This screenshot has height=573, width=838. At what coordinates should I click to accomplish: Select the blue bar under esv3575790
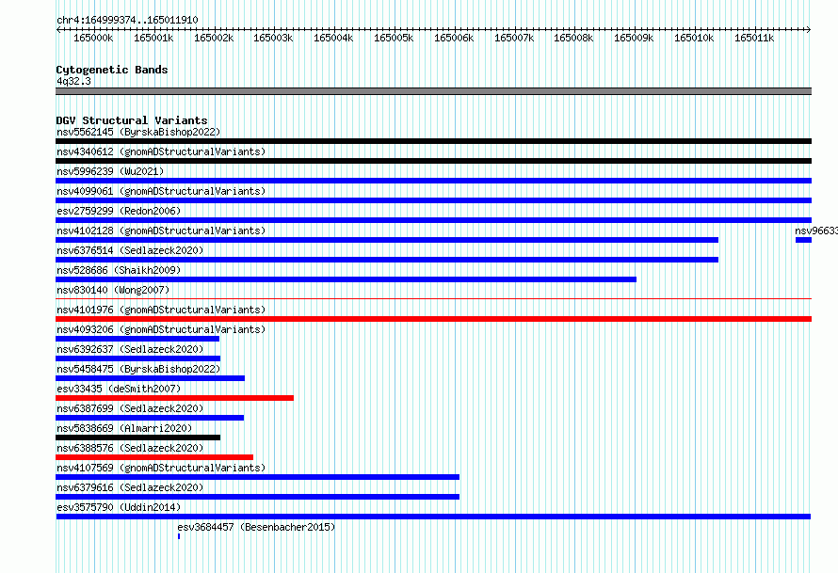pos(433,517)
